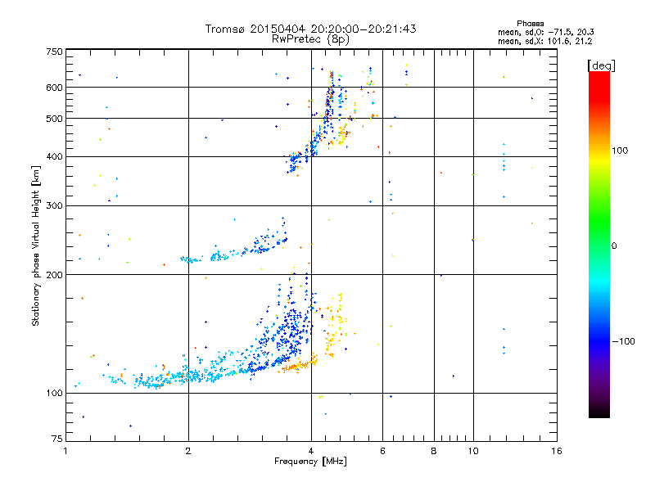The image size is (655, 491).
Task: Click the x-axis '6' tick label
Action: coord(382,451)
